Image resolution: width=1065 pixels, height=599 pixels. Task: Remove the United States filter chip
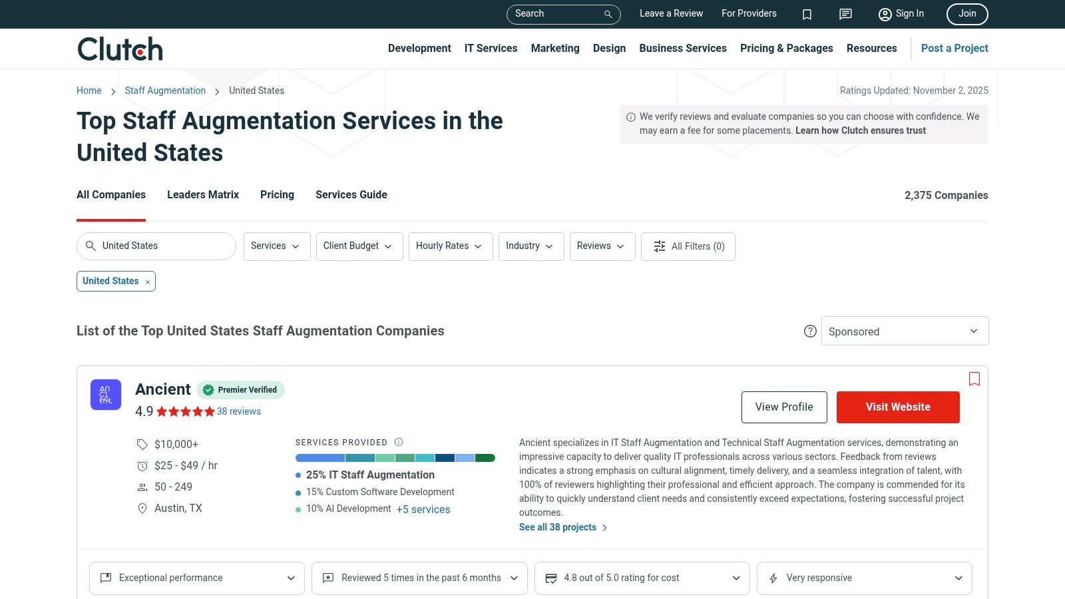[148, 282]
